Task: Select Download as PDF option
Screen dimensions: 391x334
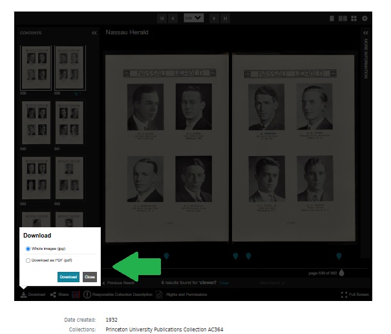Action: coord(28,260)
